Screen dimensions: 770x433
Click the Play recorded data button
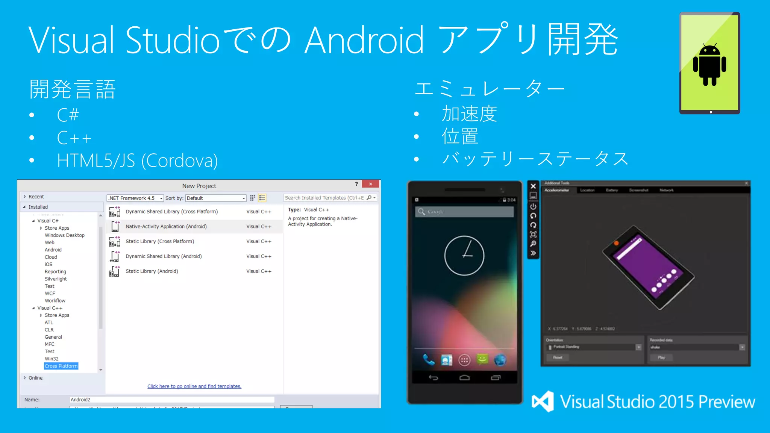[661, 357]
